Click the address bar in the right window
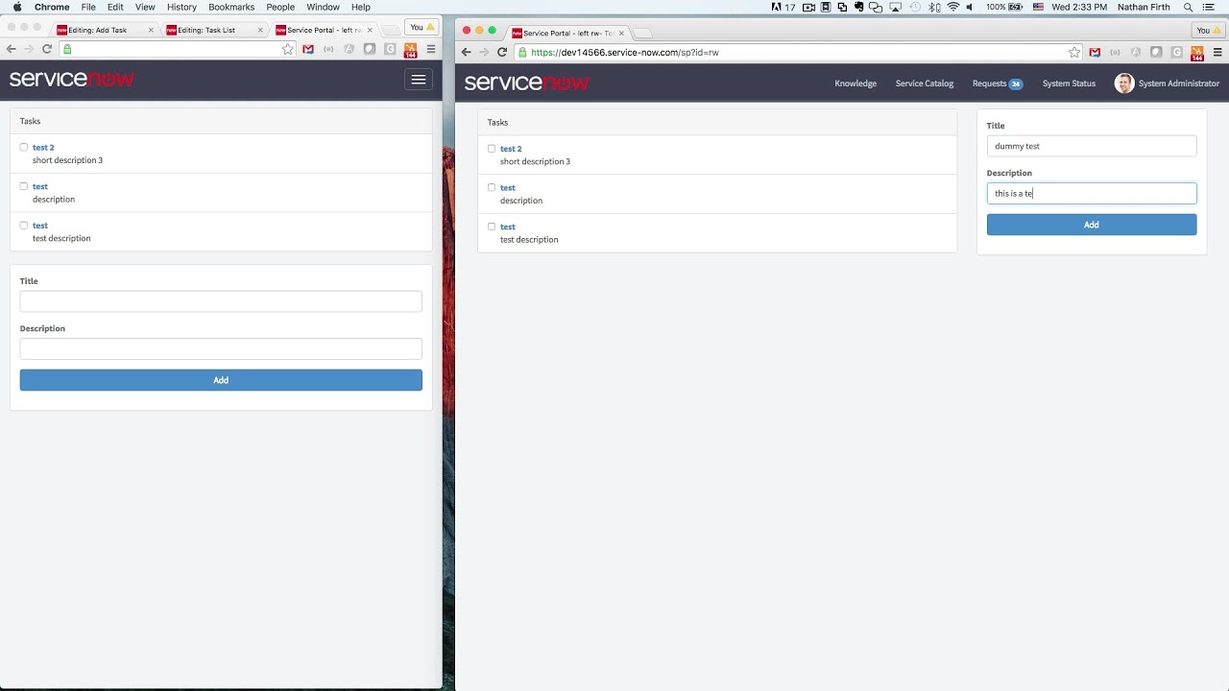Viewport: 1229px width, 691px height. tap(797, 52)
